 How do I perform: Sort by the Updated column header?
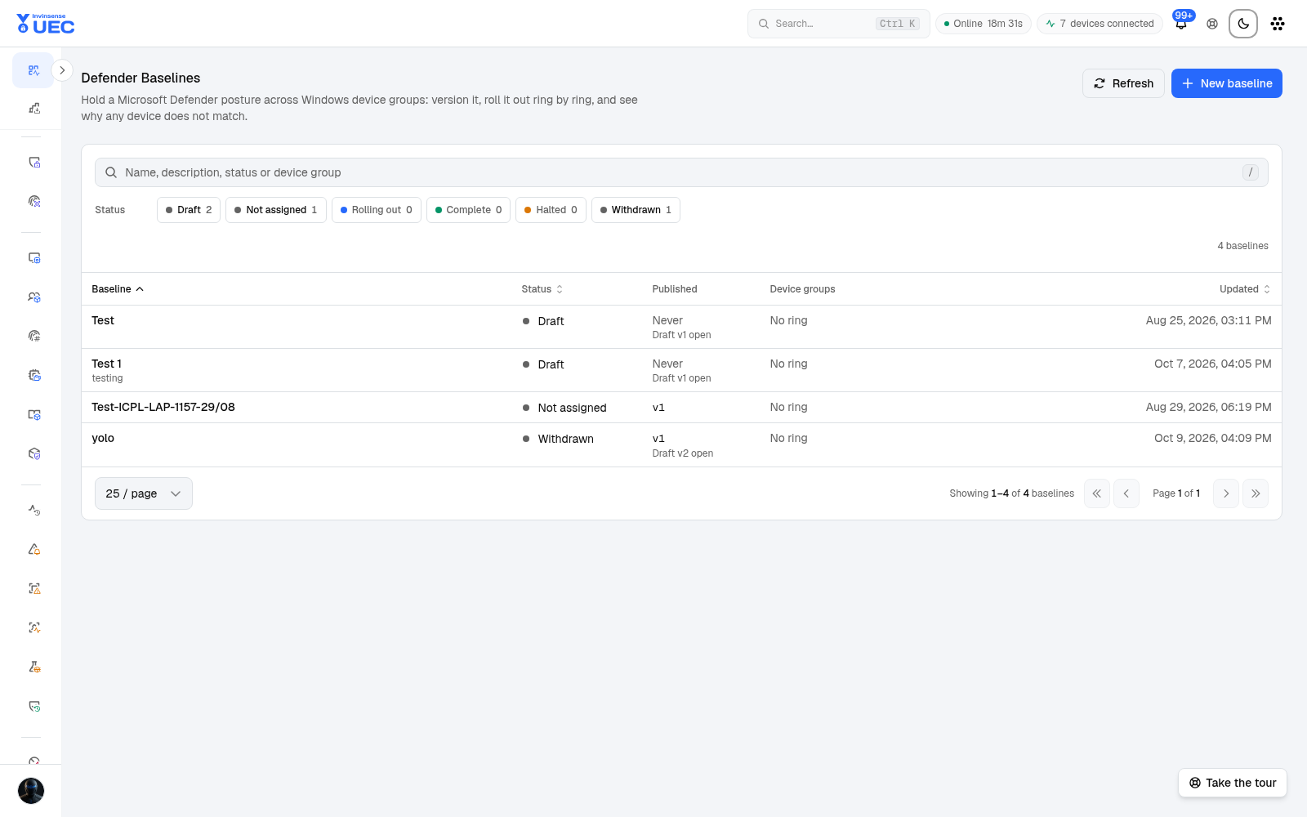[1245, 289]
